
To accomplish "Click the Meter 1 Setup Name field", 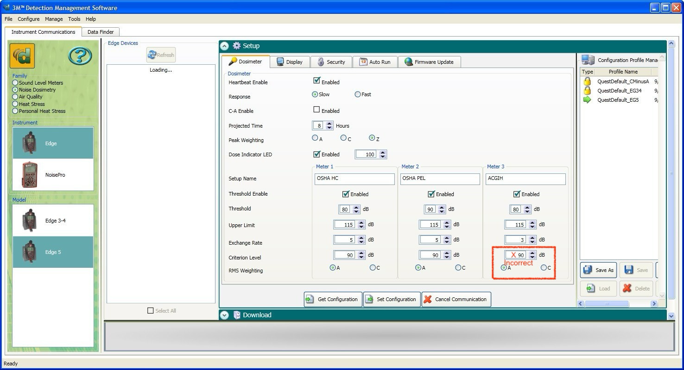I will [355, 179].
